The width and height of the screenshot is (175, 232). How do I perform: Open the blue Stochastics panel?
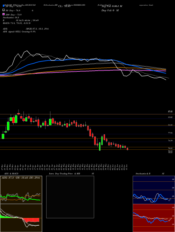pos(154,190)
